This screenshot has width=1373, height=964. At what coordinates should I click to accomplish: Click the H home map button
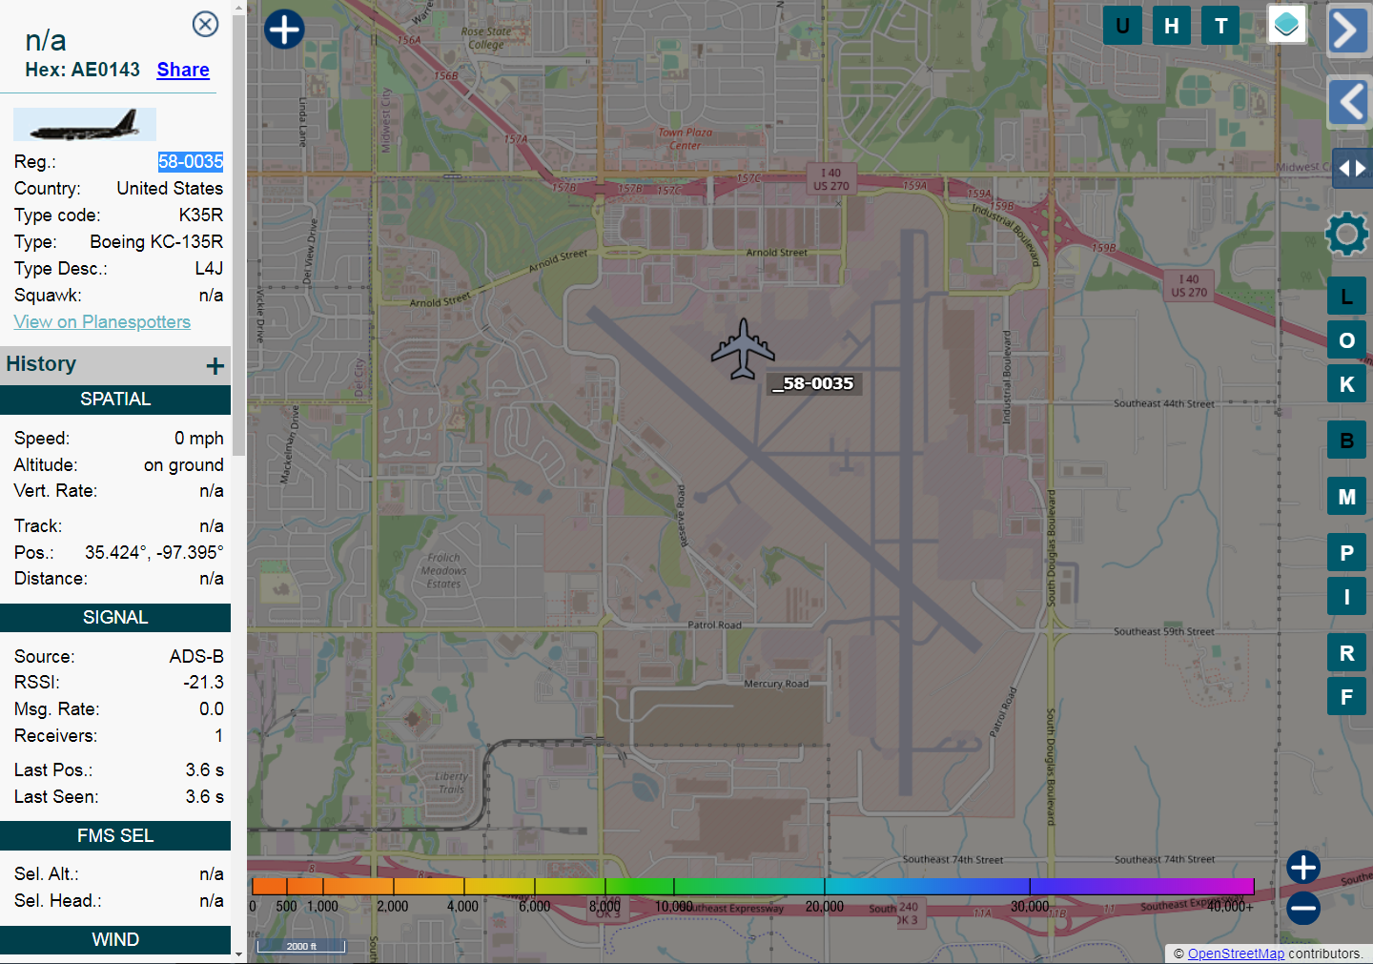point(1172,26)
